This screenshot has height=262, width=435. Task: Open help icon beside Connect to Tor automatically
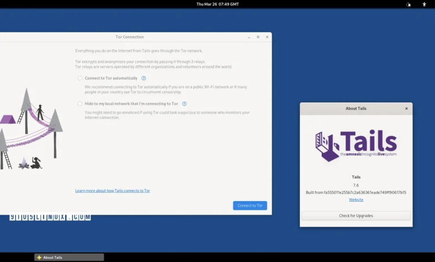pos(144,78)
